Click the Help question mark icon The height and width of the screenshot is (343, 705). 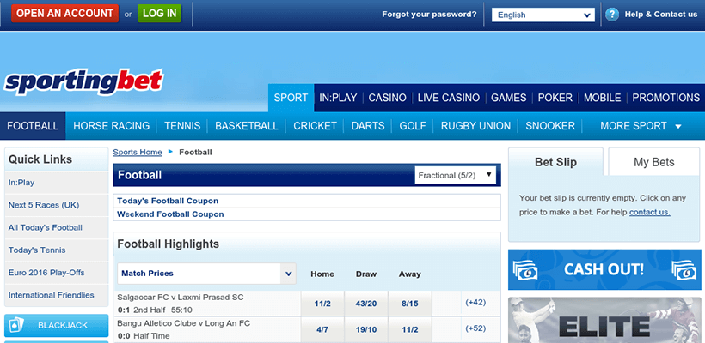[612, 15]
